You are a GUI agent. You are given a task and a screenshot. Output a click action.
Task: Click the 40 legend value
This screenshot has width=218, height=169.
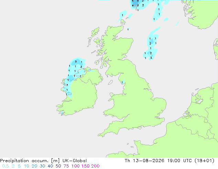pos(50,166)
